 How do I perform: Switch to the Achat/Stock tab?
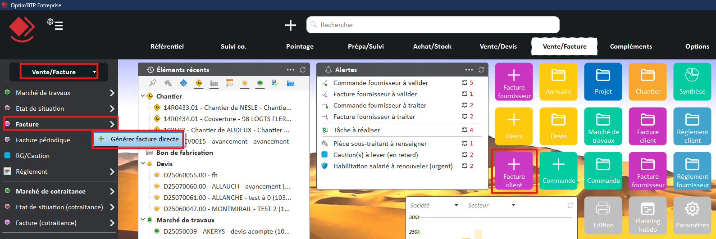[x=432, y=46]
